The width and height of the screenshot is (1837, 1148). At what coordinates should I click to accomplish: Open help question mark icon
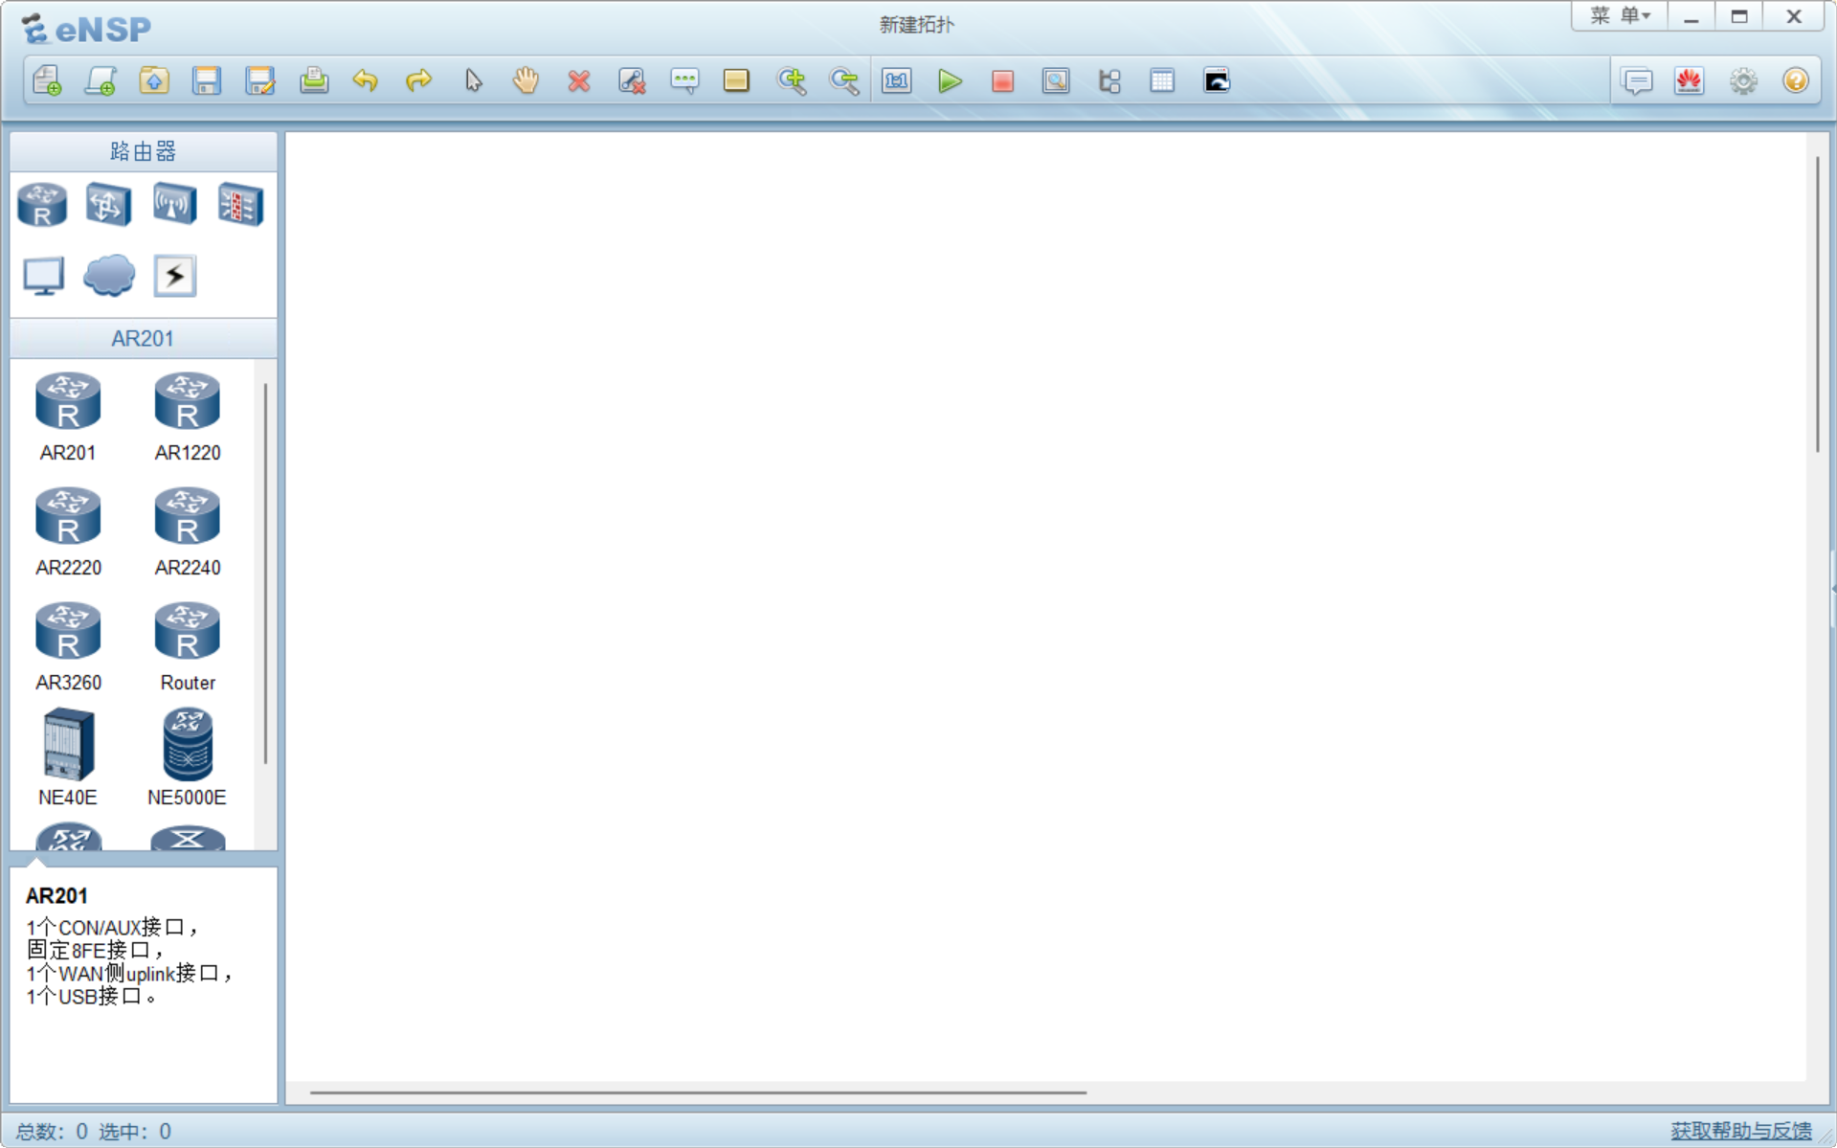click(x=1796, y=81)
